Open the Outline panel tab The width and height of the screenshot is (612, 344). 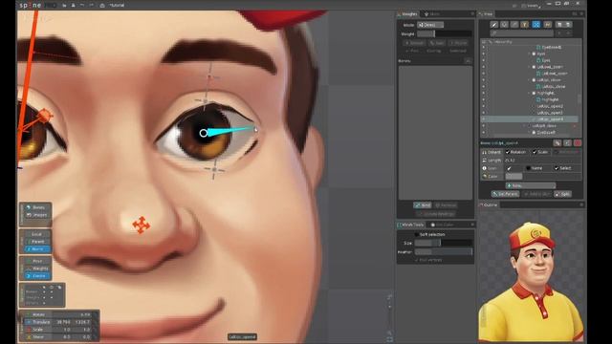(x=489, y=204)
